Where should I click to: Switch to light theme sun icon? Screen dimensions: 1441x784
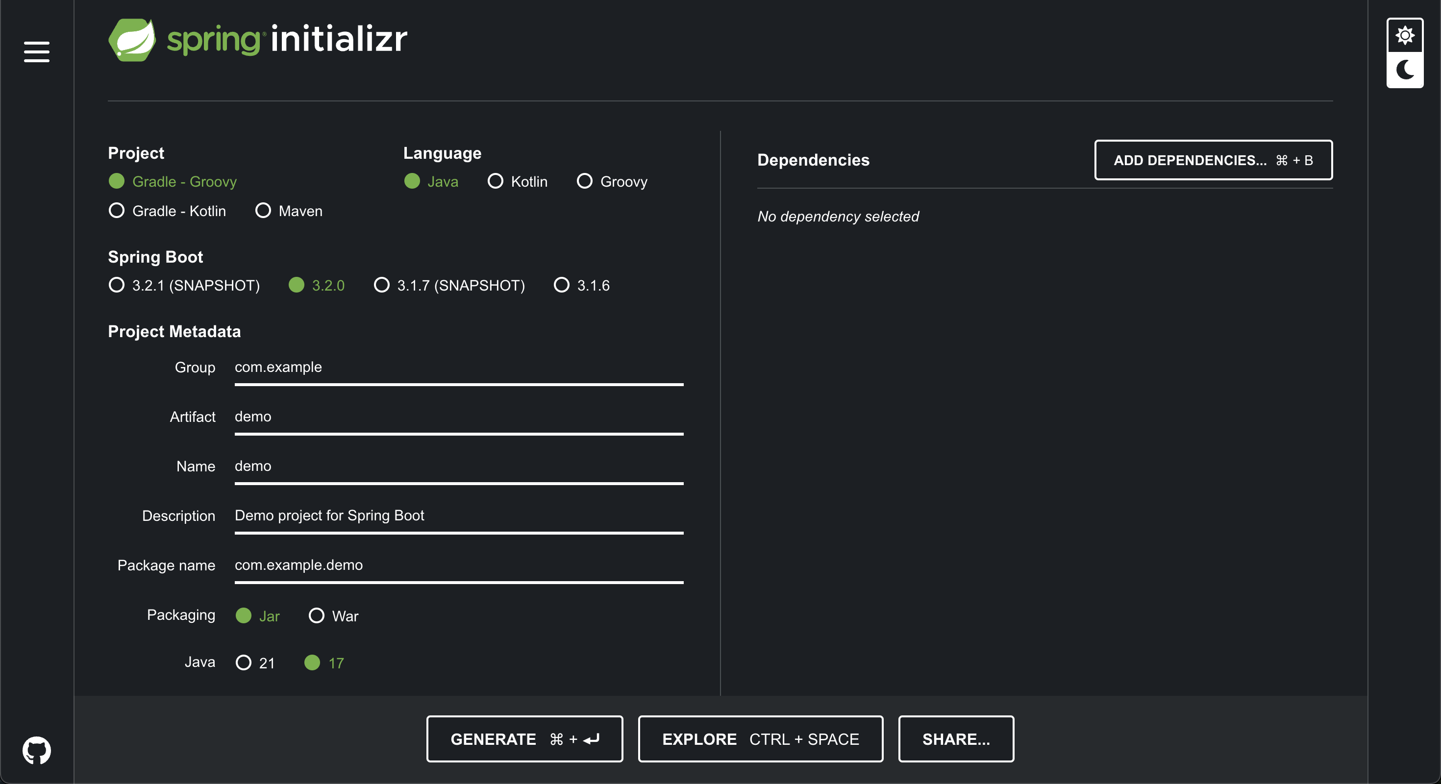pyautogui.click(x=1405, y=36)
